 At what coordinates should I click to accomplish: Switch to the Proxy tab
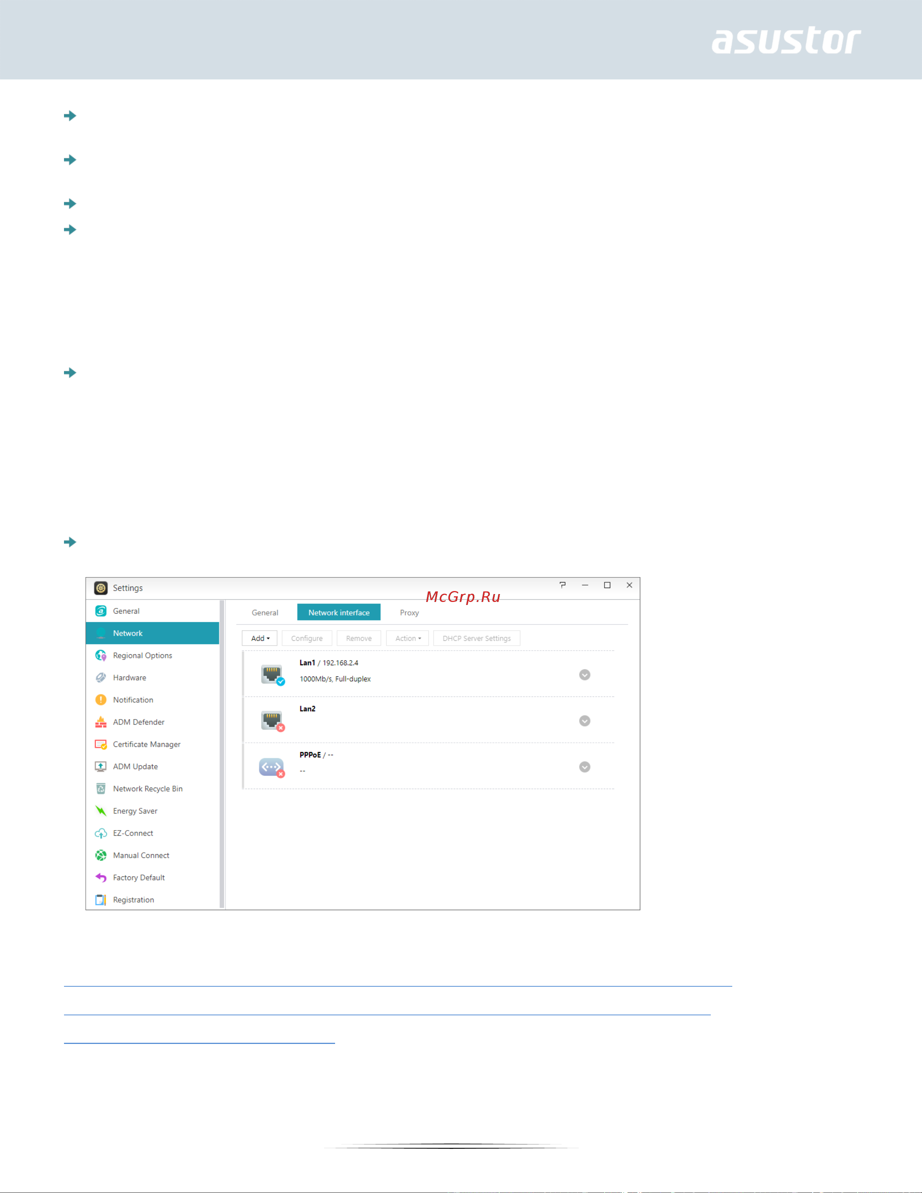click(x=409, y=612)
